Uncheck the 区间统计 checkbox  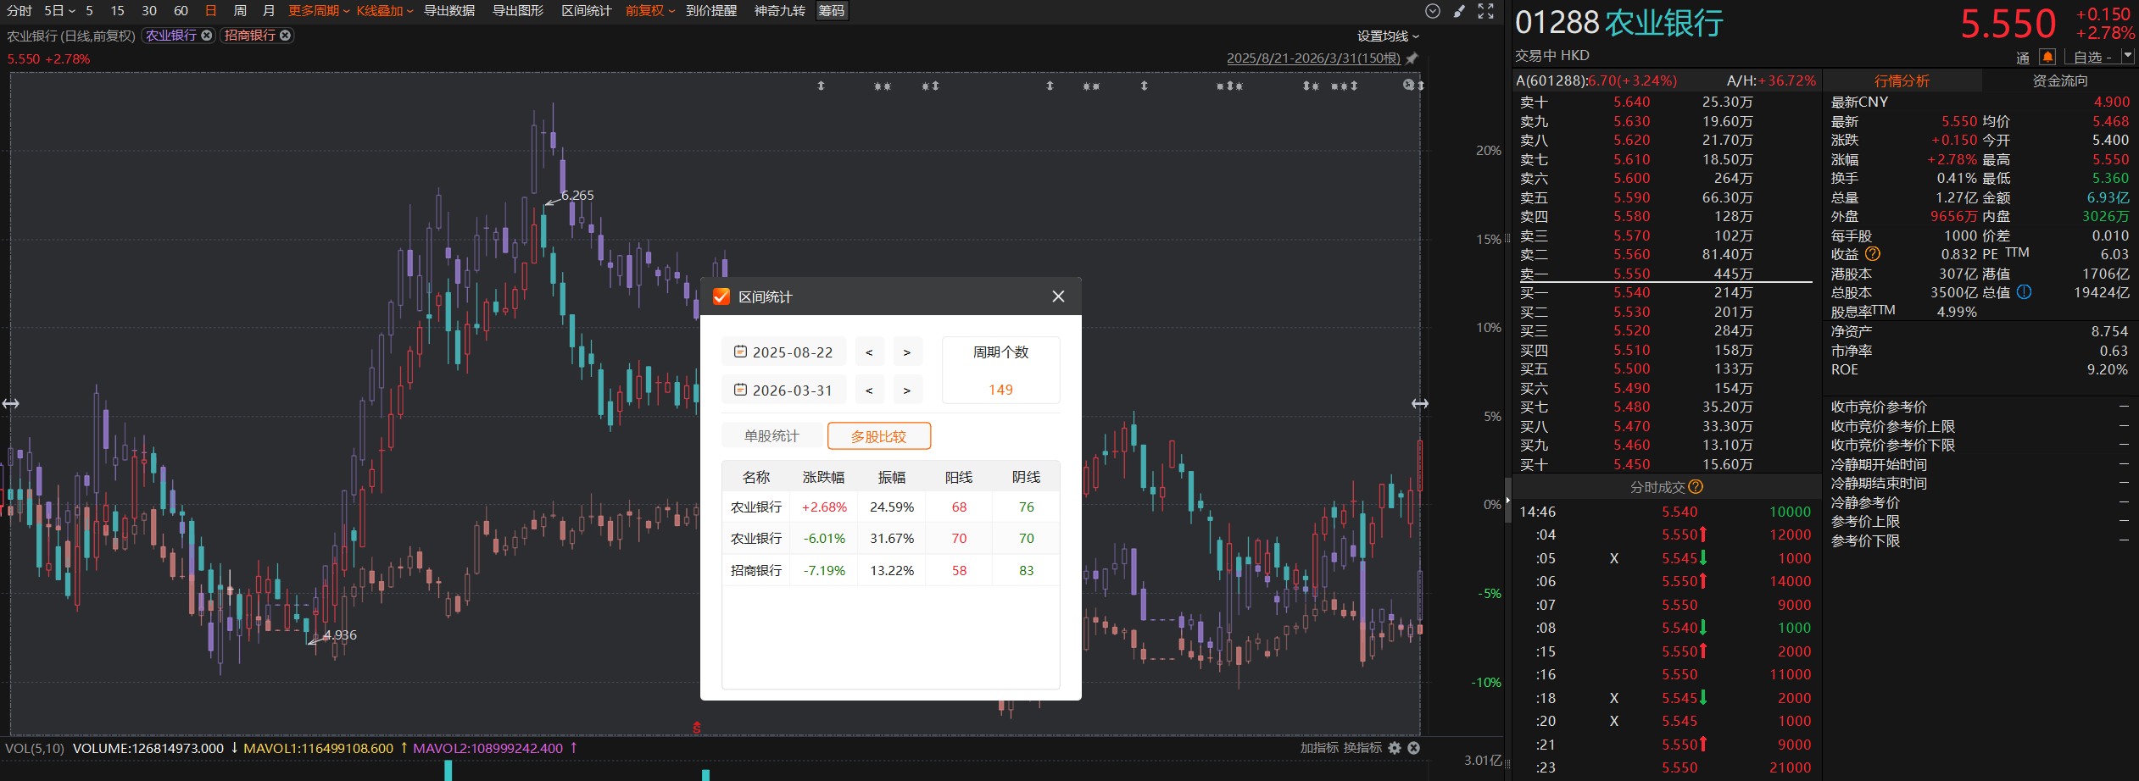point(721,296)
